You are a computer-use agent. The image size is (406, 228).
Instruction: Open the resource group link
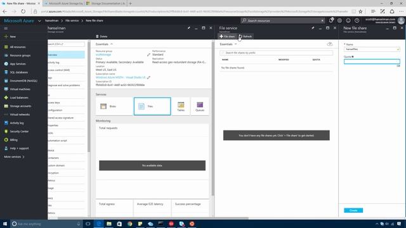click(x=103, y=55)
